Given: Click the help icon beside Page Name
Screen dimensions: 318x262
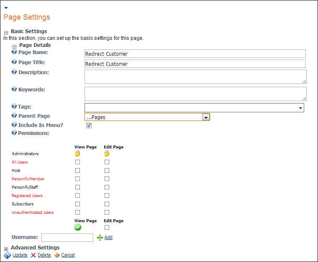Looking at the screenshot, I should coord(14,52).
